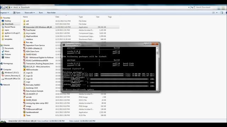Select the bootstrap-3.0.0 zip icon
Viewport: 227px width, 127px height.
click(24, 88)
